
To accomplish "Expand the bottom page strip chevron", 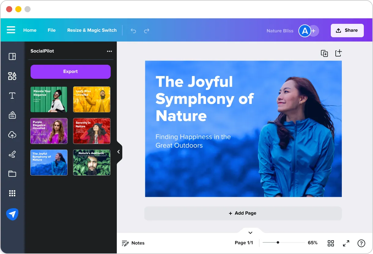I will [250, 232].
